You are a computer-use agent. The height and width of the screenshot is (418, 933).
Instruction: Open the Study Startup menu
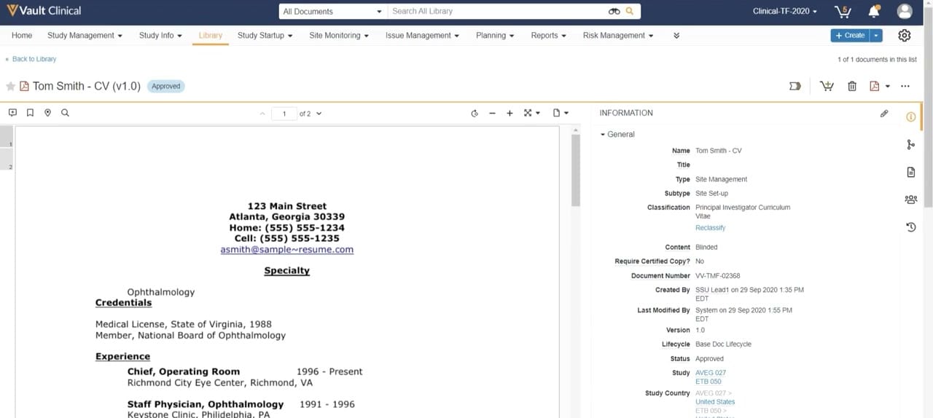click(265, 35)
